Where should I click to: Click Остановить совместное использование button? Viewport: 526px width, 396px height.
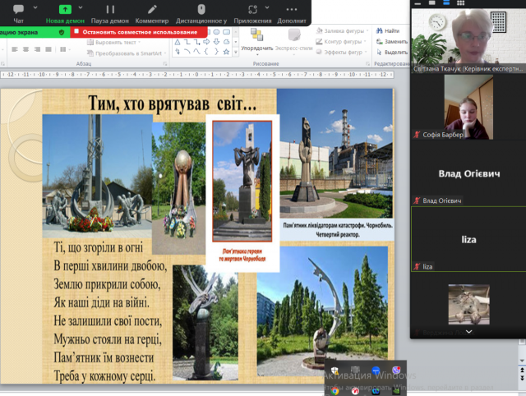(138, 32)
